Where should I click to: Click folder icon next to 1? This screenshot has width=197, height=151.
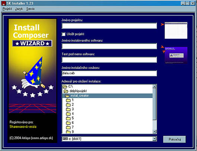click(68, 100)
